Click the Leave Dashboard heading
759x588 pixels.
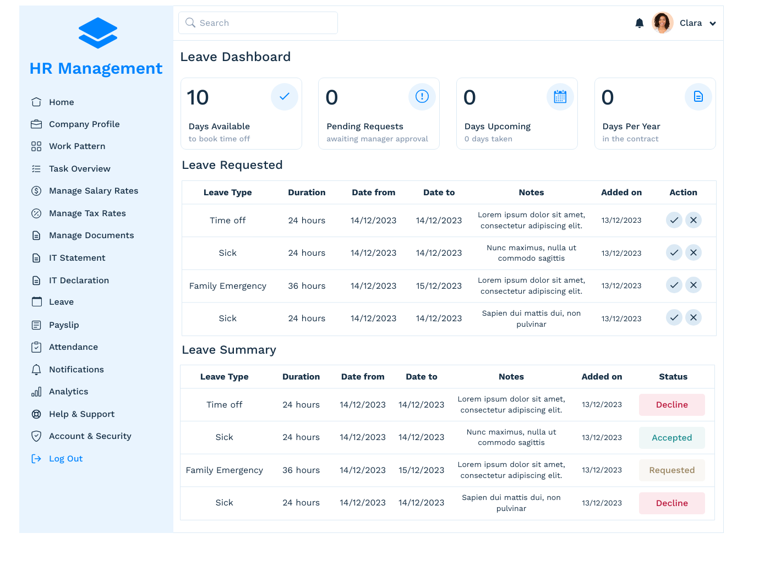coord(236,57)
